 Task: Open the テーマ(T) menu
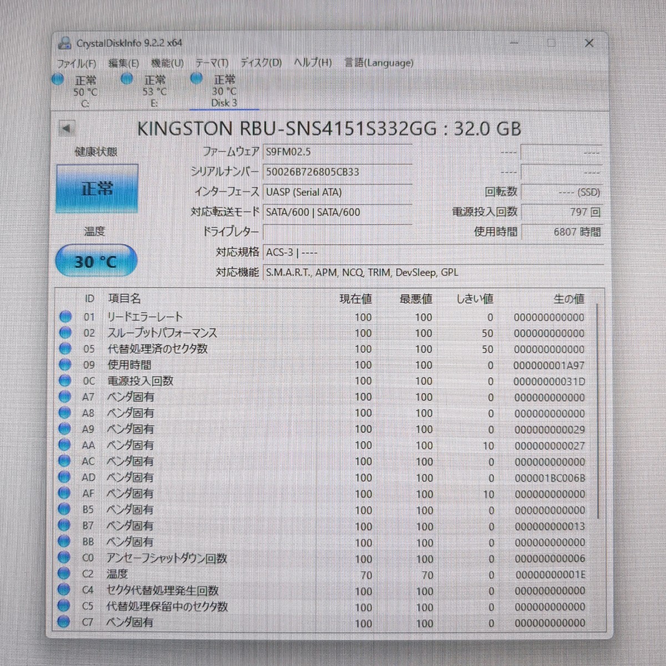coord(211,63)
